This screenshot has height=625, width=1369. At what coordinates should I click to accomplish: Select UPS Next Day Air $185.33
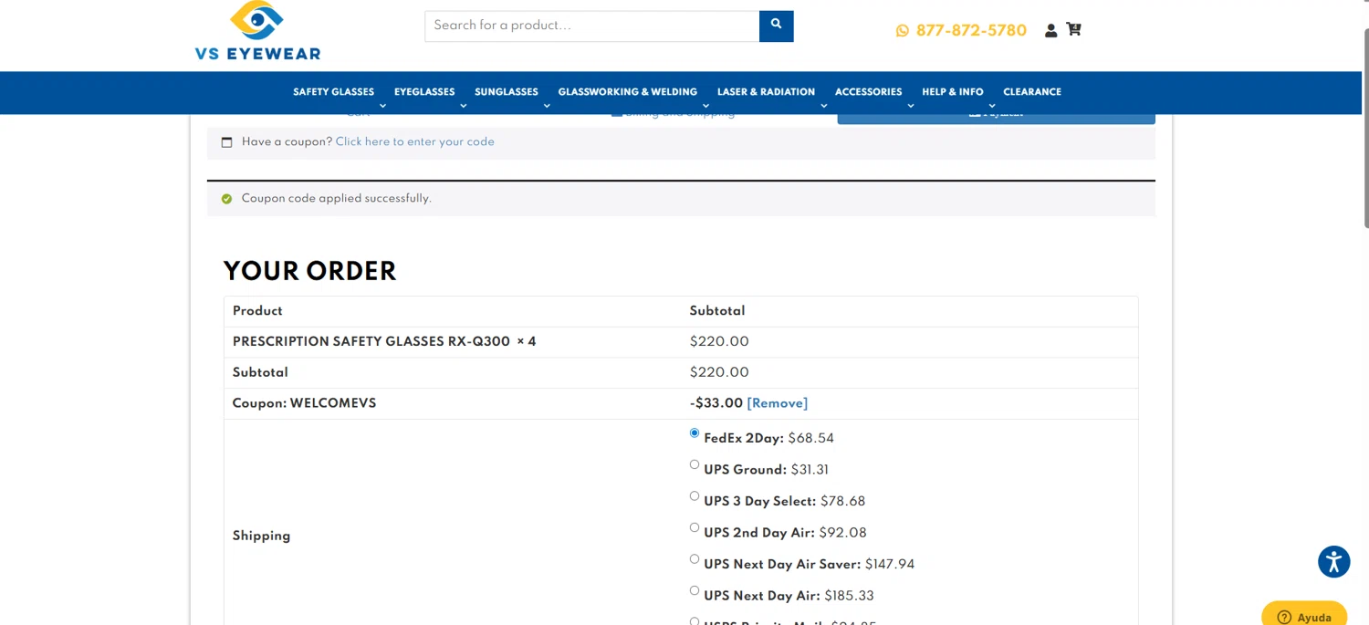(x=695, y=590)
